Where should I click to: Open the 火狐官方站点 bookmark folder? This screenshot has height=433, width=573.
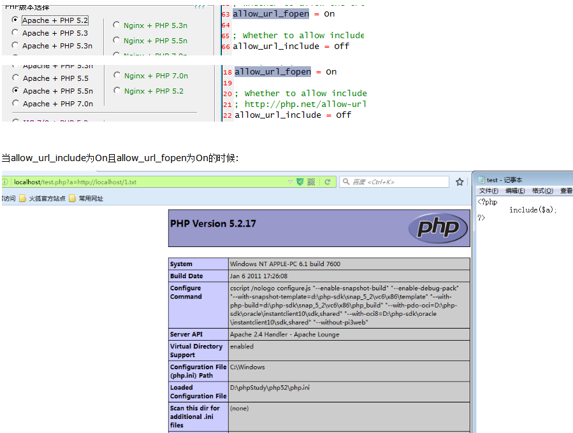click(43, 198)
